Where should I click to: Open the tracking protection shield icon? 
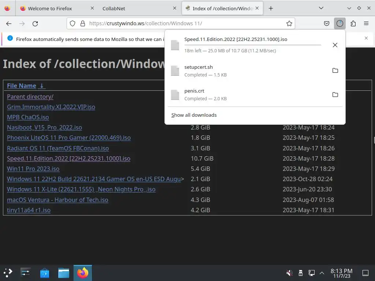73,23
